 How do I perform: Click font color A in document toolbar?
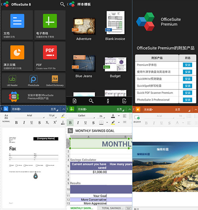coord(63,122)
